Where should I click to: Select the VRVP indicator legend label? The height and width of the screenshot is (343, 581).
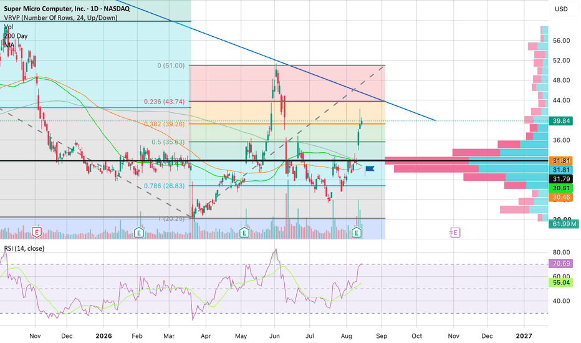point(60,17)
